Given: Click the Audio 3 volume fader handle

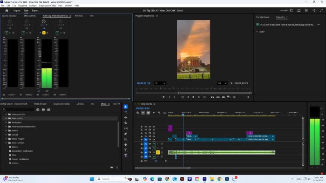Looking at the screenshot, I should [x=40, y=54].
